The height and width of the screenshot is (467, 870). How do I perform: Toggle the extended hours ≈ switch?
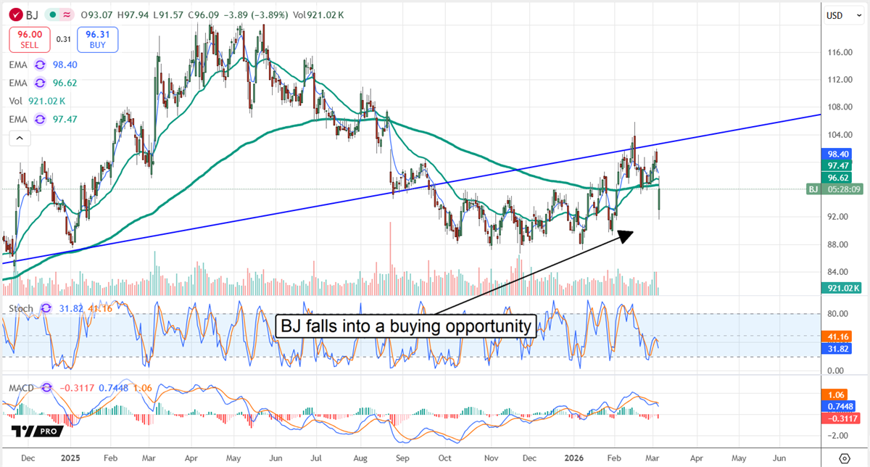66,15
